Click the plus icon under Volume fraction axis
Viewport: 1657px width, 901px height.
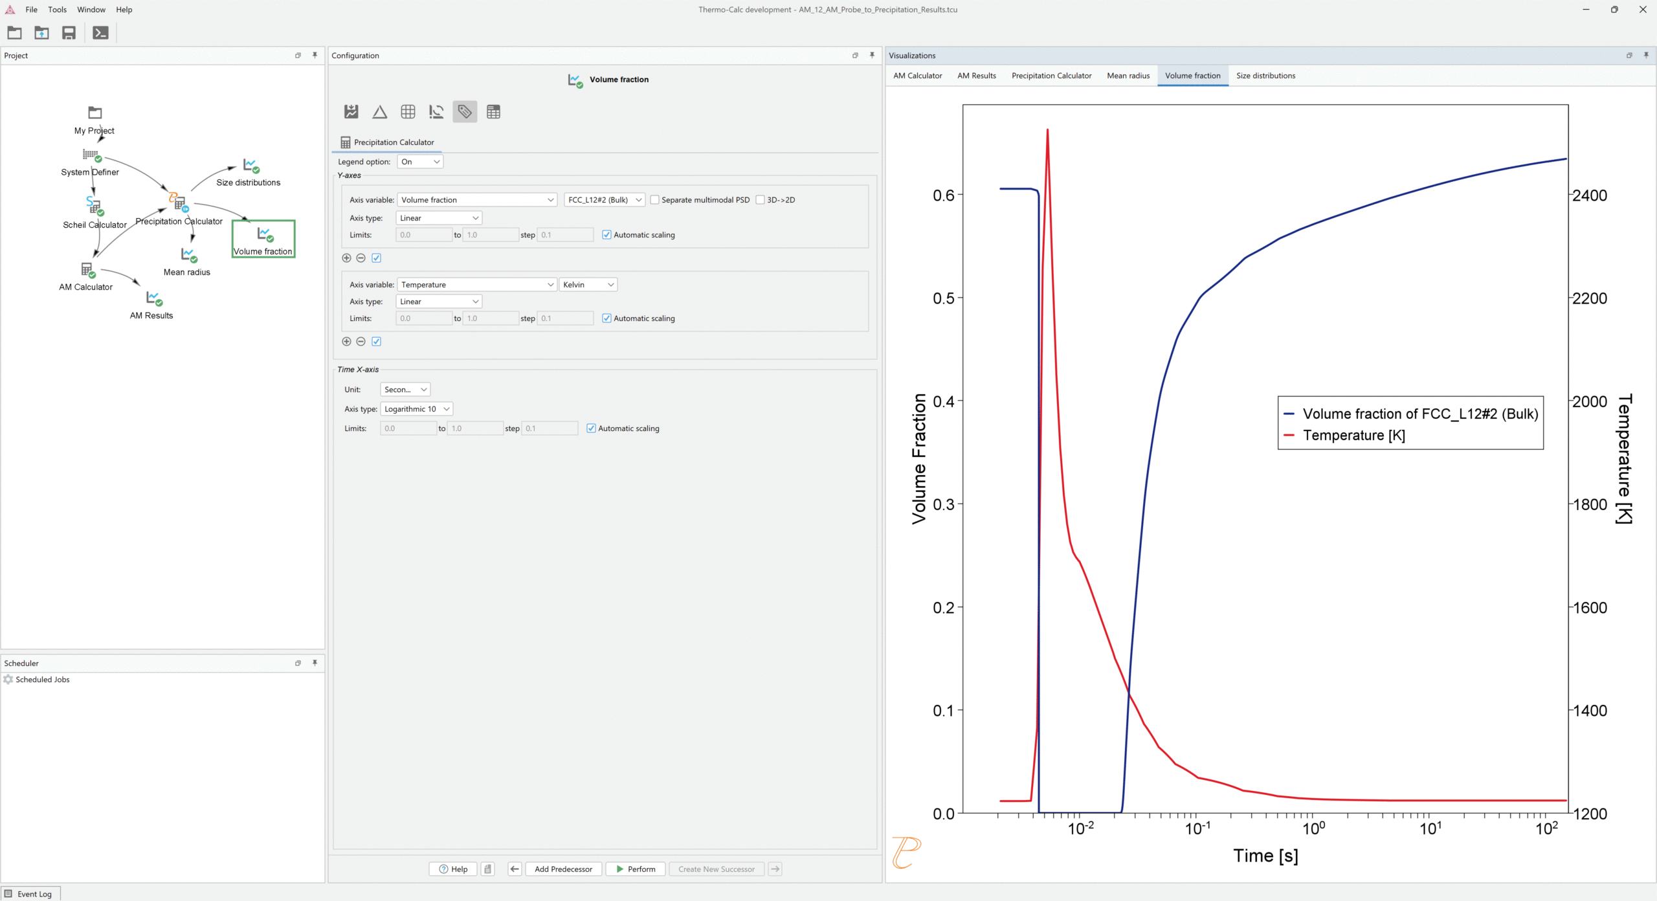coord(347,258)
